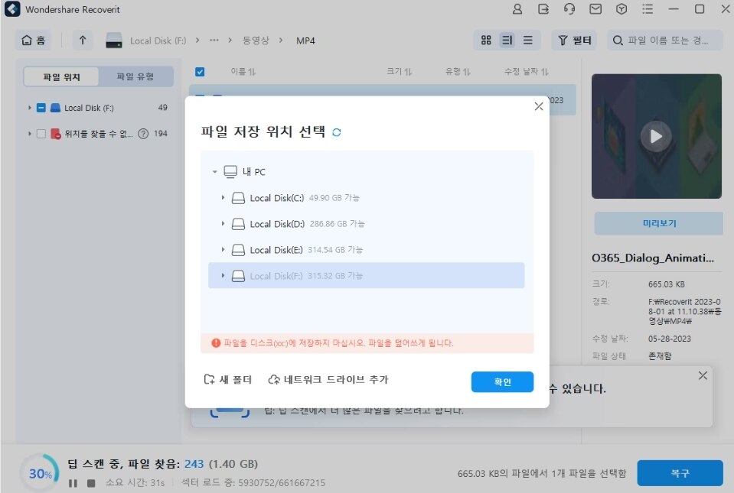Sort by 수정 날짜 column
The image size is (734, 493).
tap(526, 72)
